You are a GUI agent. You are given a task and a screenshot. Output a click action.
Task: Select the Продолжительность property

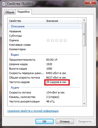tap(22, 60)
